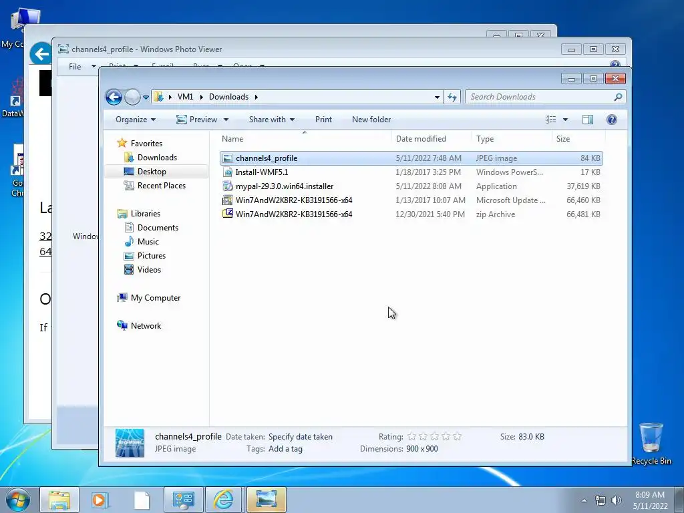This screenshot has height=513, width=684.
Task: Click Libraries in navigation pane
Action: (145, 213)
